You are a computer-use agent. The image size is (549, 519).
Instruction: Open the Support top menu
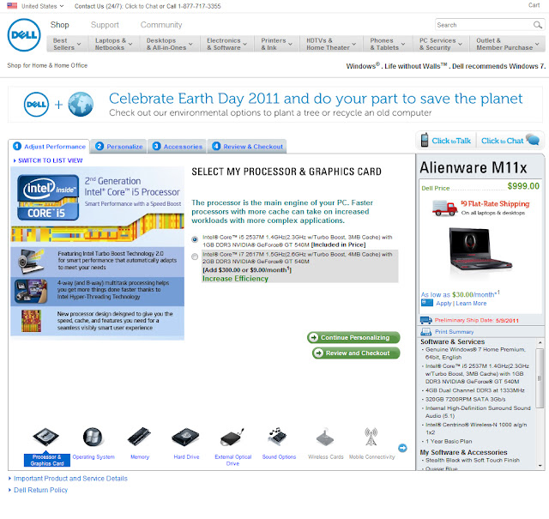click(x=105, y=25)
